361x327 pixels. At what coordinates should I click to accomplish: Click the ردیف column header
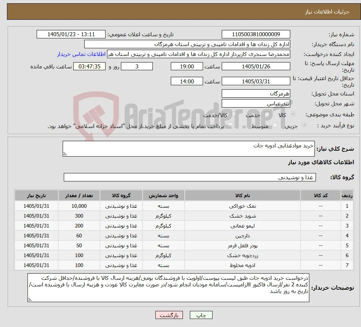[x=347, y=195]
